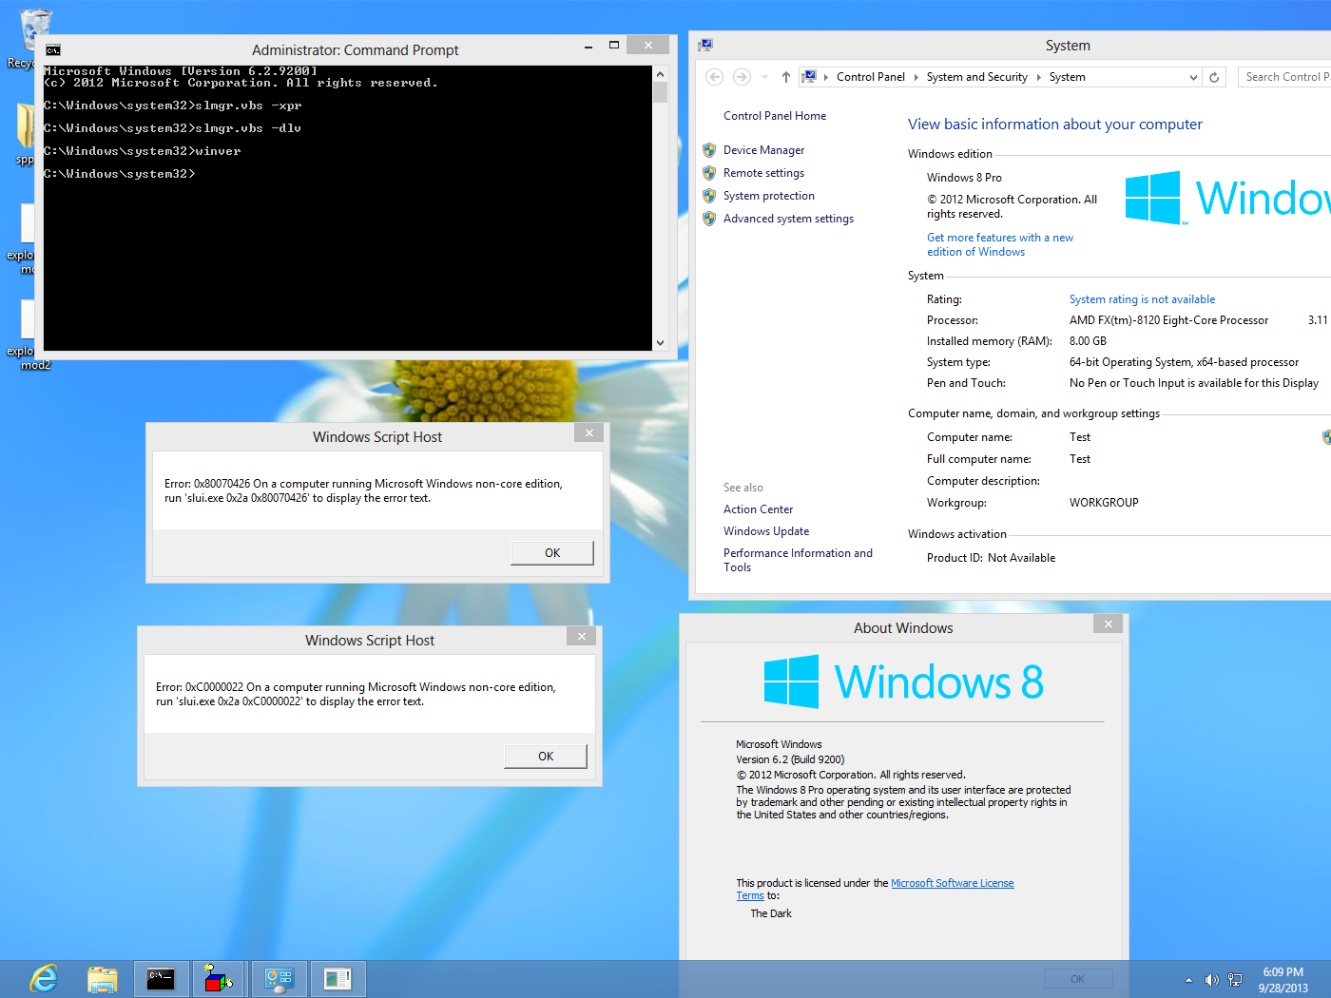Close the 0x80070426 Windows Script Host dialog
Image resolution: width=1331 pixels, height=998 pixels.
pos(589,432)
